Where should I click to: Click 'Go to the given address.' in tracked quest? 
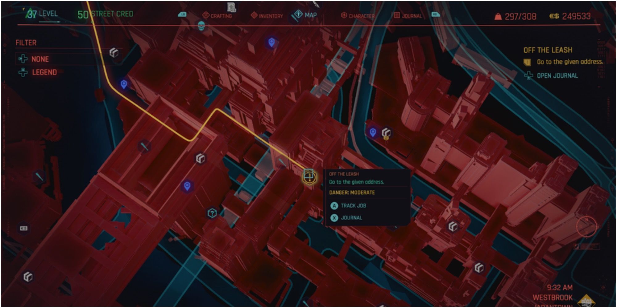pos(570,62)
